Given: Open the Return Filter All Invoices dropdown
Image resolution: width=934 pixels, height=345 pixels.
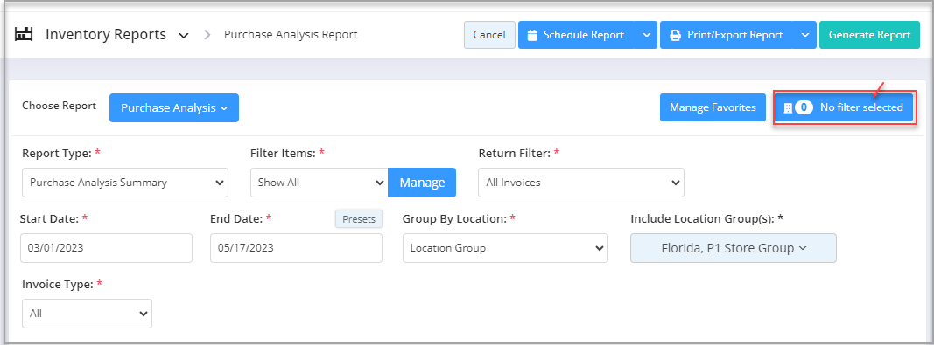Looking at the screenshot, I should coord(581,183).
